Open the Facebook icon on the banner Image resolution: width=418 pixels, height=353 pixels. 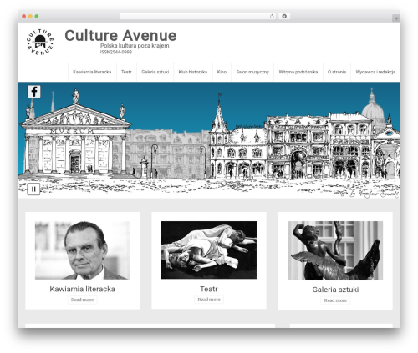tap(34, 92)
